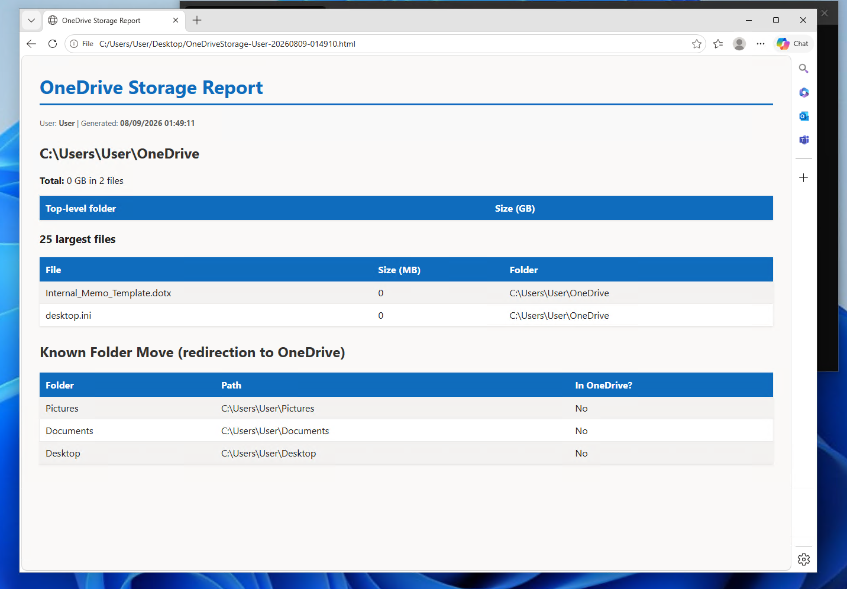The image size is (847, 589).
Task: Click Folder header in Known Folder Move table
Action: pyautogui.click(x=60, y=386)
